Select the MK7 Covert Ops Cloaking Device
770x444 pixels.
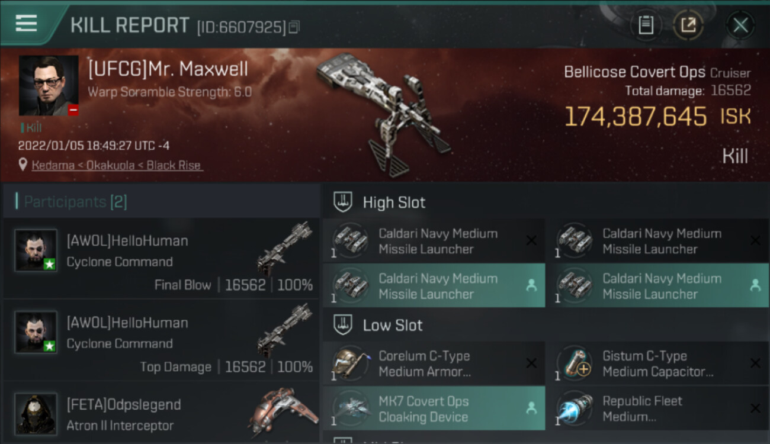pos(434,408)
